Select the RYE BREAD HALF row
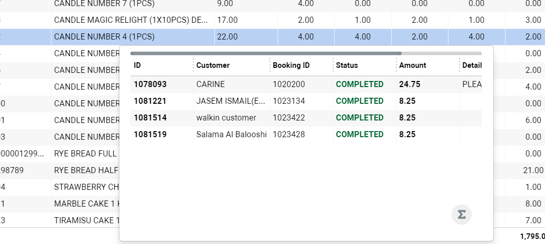Image resolution: width=545 pixels, height=244 pixels. pos(85,171)
